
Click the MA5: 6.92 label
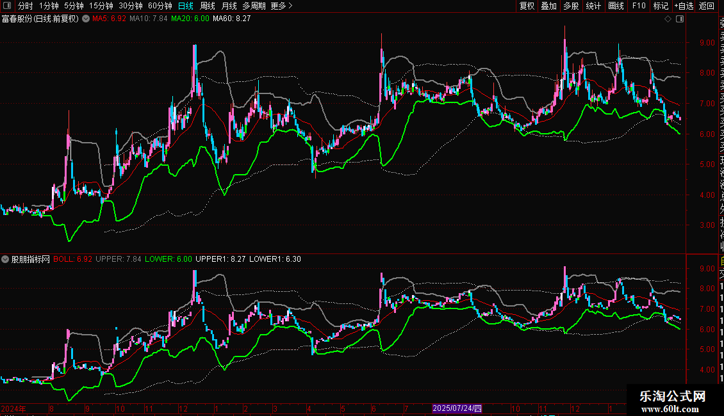point(109,19)
